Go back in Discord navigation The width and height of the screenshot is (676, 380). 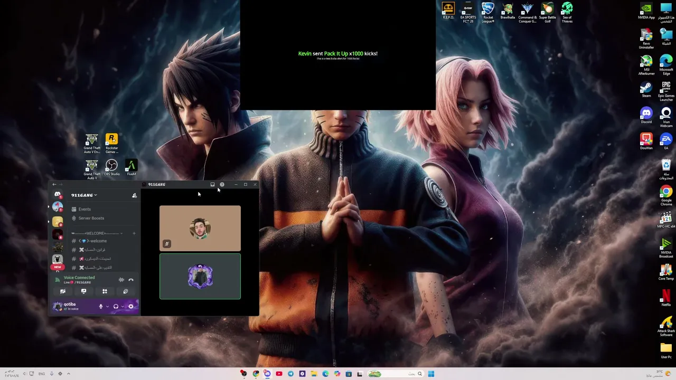(54, 184)
